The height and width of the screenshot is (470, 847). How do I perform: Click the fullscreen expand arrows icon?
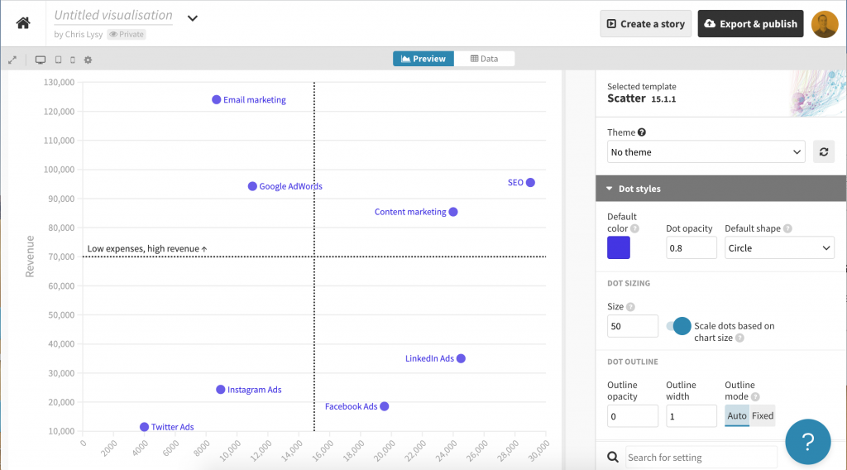point(12,60)
